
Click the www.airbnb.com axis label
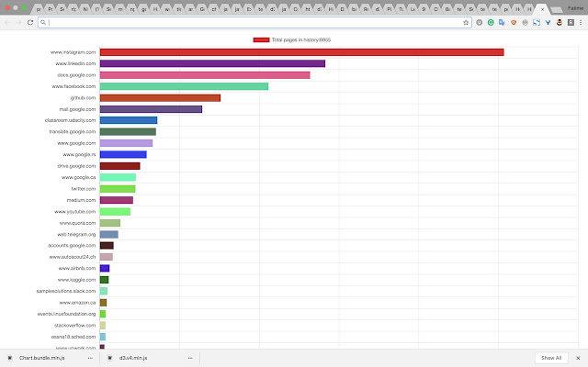pyautogui.click(x=77, y=269)
